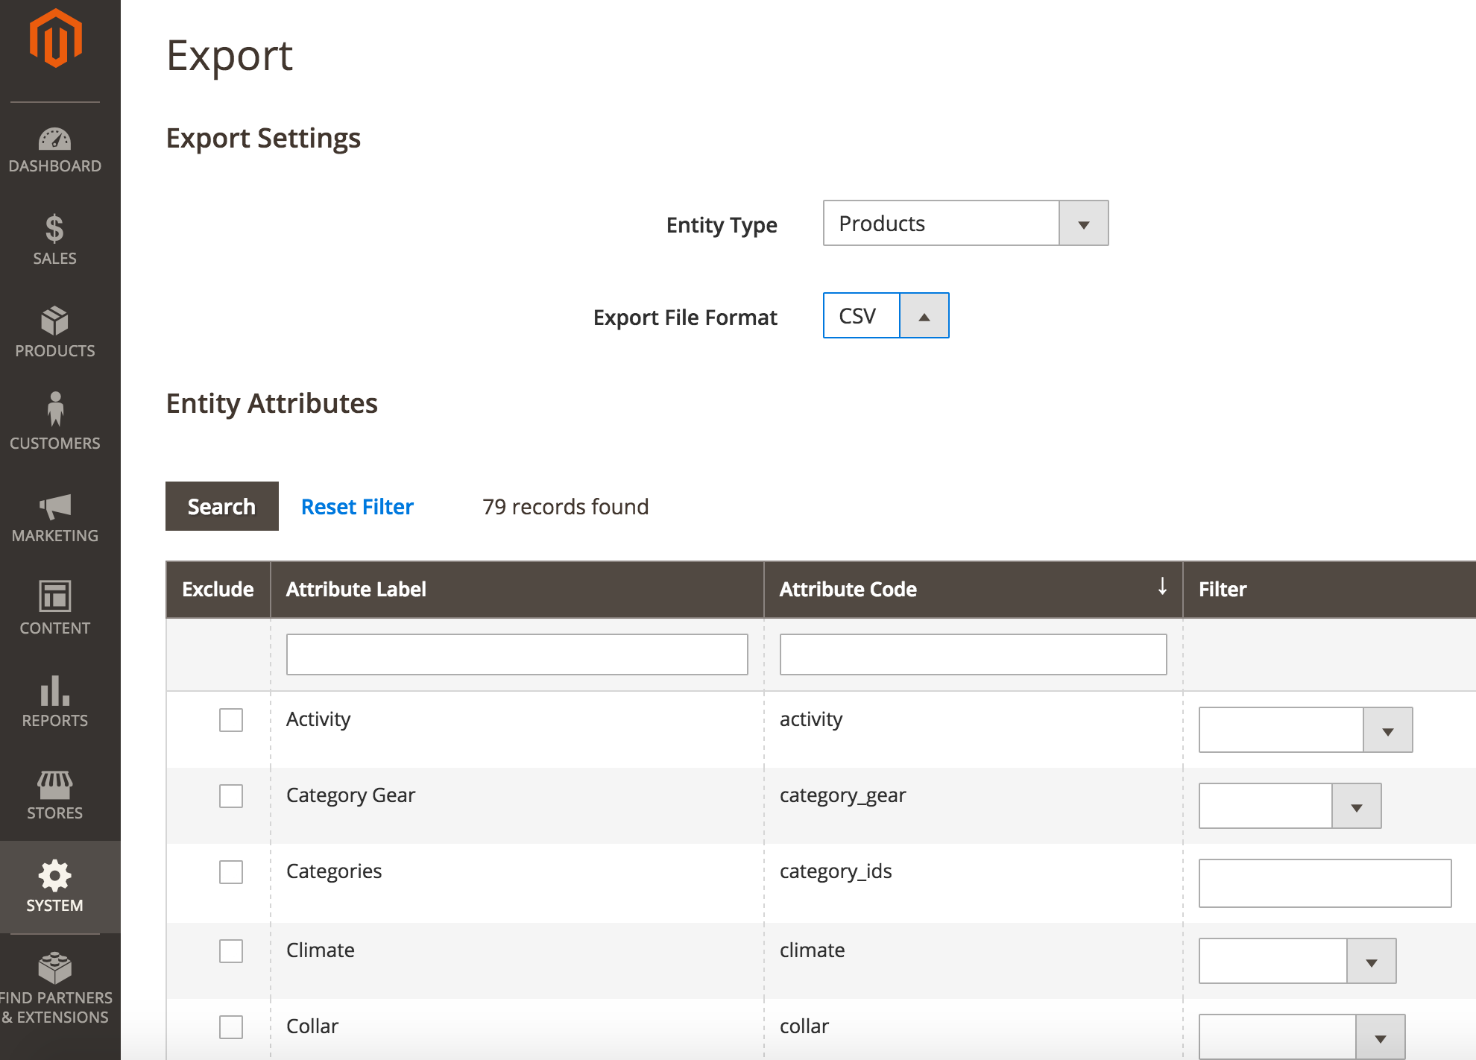
Task: Open the System gear icon
Action: coord(54,876)
